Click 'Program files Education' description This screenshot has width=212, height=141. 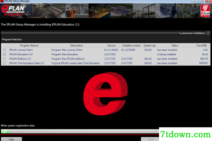click(65, 54)
